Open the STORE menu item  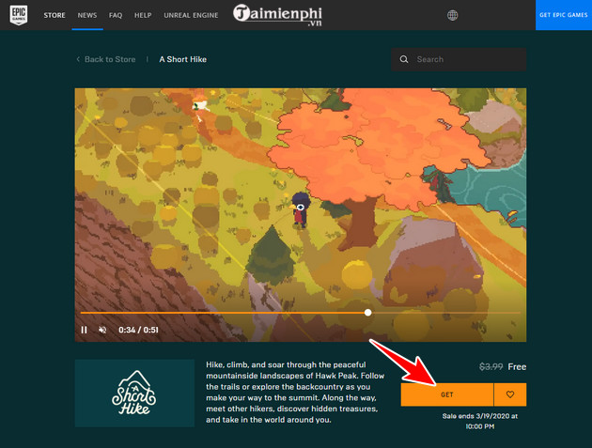(x=55, y=15)
